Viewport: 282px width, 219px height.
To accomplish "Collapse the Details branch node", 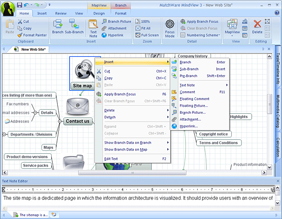I will [35, 113].
